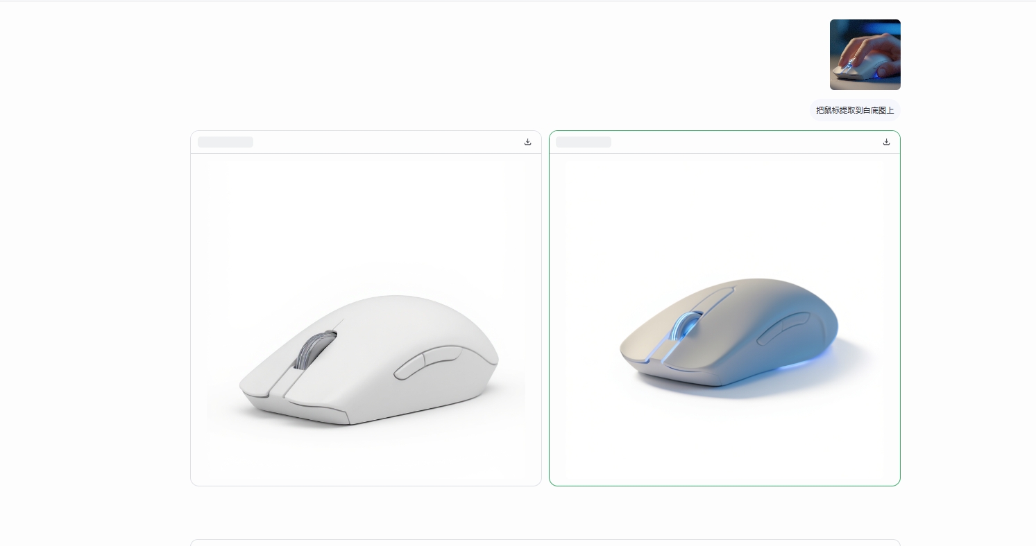Download the right blue-glow mouse result
This screenshot has width=1036, height=546.
[x=886, y=141]
